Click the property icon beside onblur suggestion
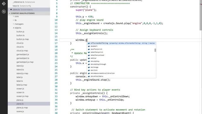 89,58
